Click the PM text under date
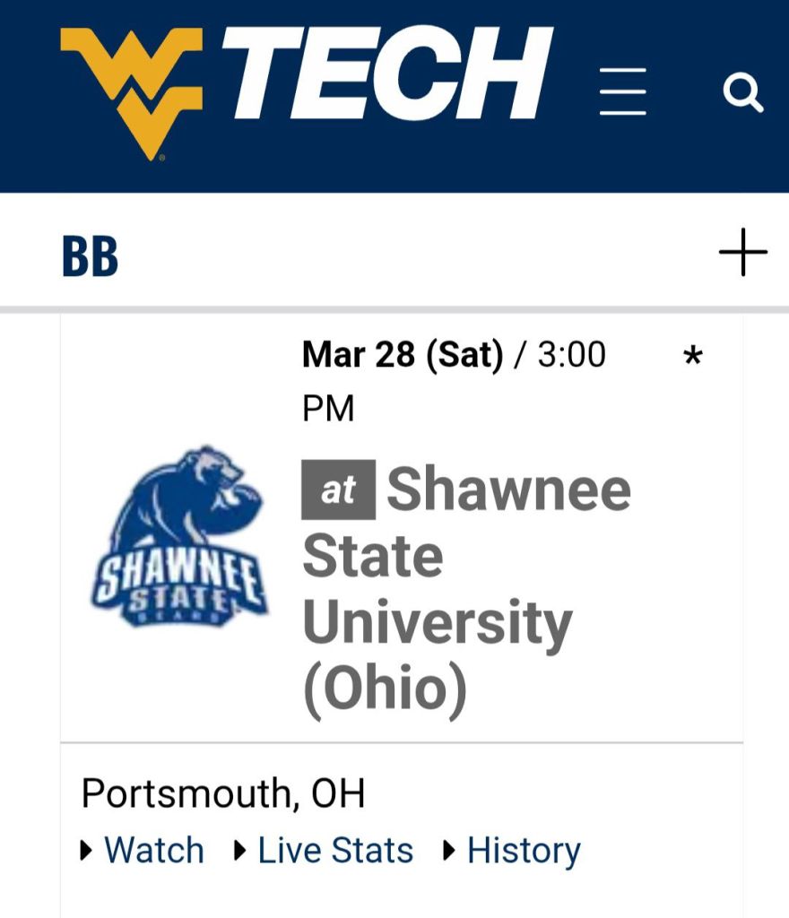The width and height of the screenshot is (789, 918). pyautogui.click(x=328, y=409)
